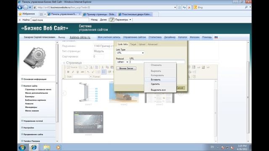Expand Основная информация in the sidebar
The width and height of the screenshot is (269, 151).
[22, 79]
